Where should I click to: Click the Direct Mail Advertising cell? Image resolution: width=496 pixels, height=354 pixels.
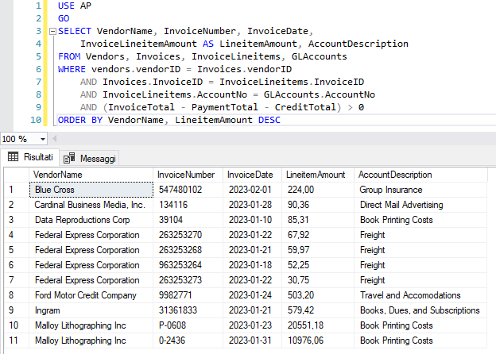pyautogui.click(x=420, y=205)
